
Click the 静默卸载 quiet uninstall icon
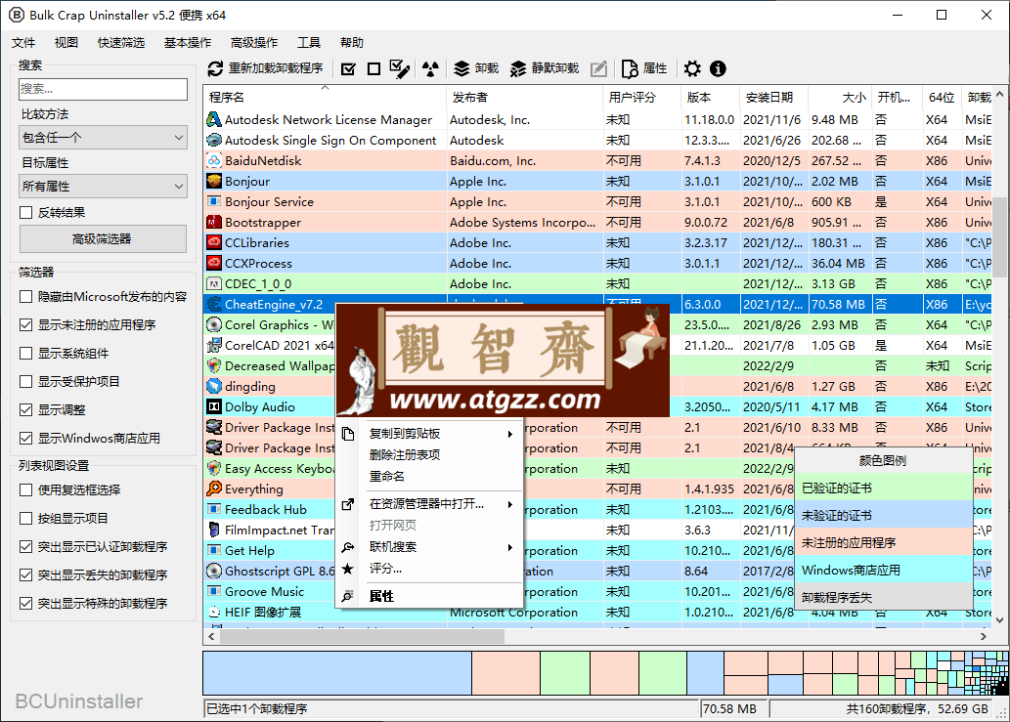point(518,68)
